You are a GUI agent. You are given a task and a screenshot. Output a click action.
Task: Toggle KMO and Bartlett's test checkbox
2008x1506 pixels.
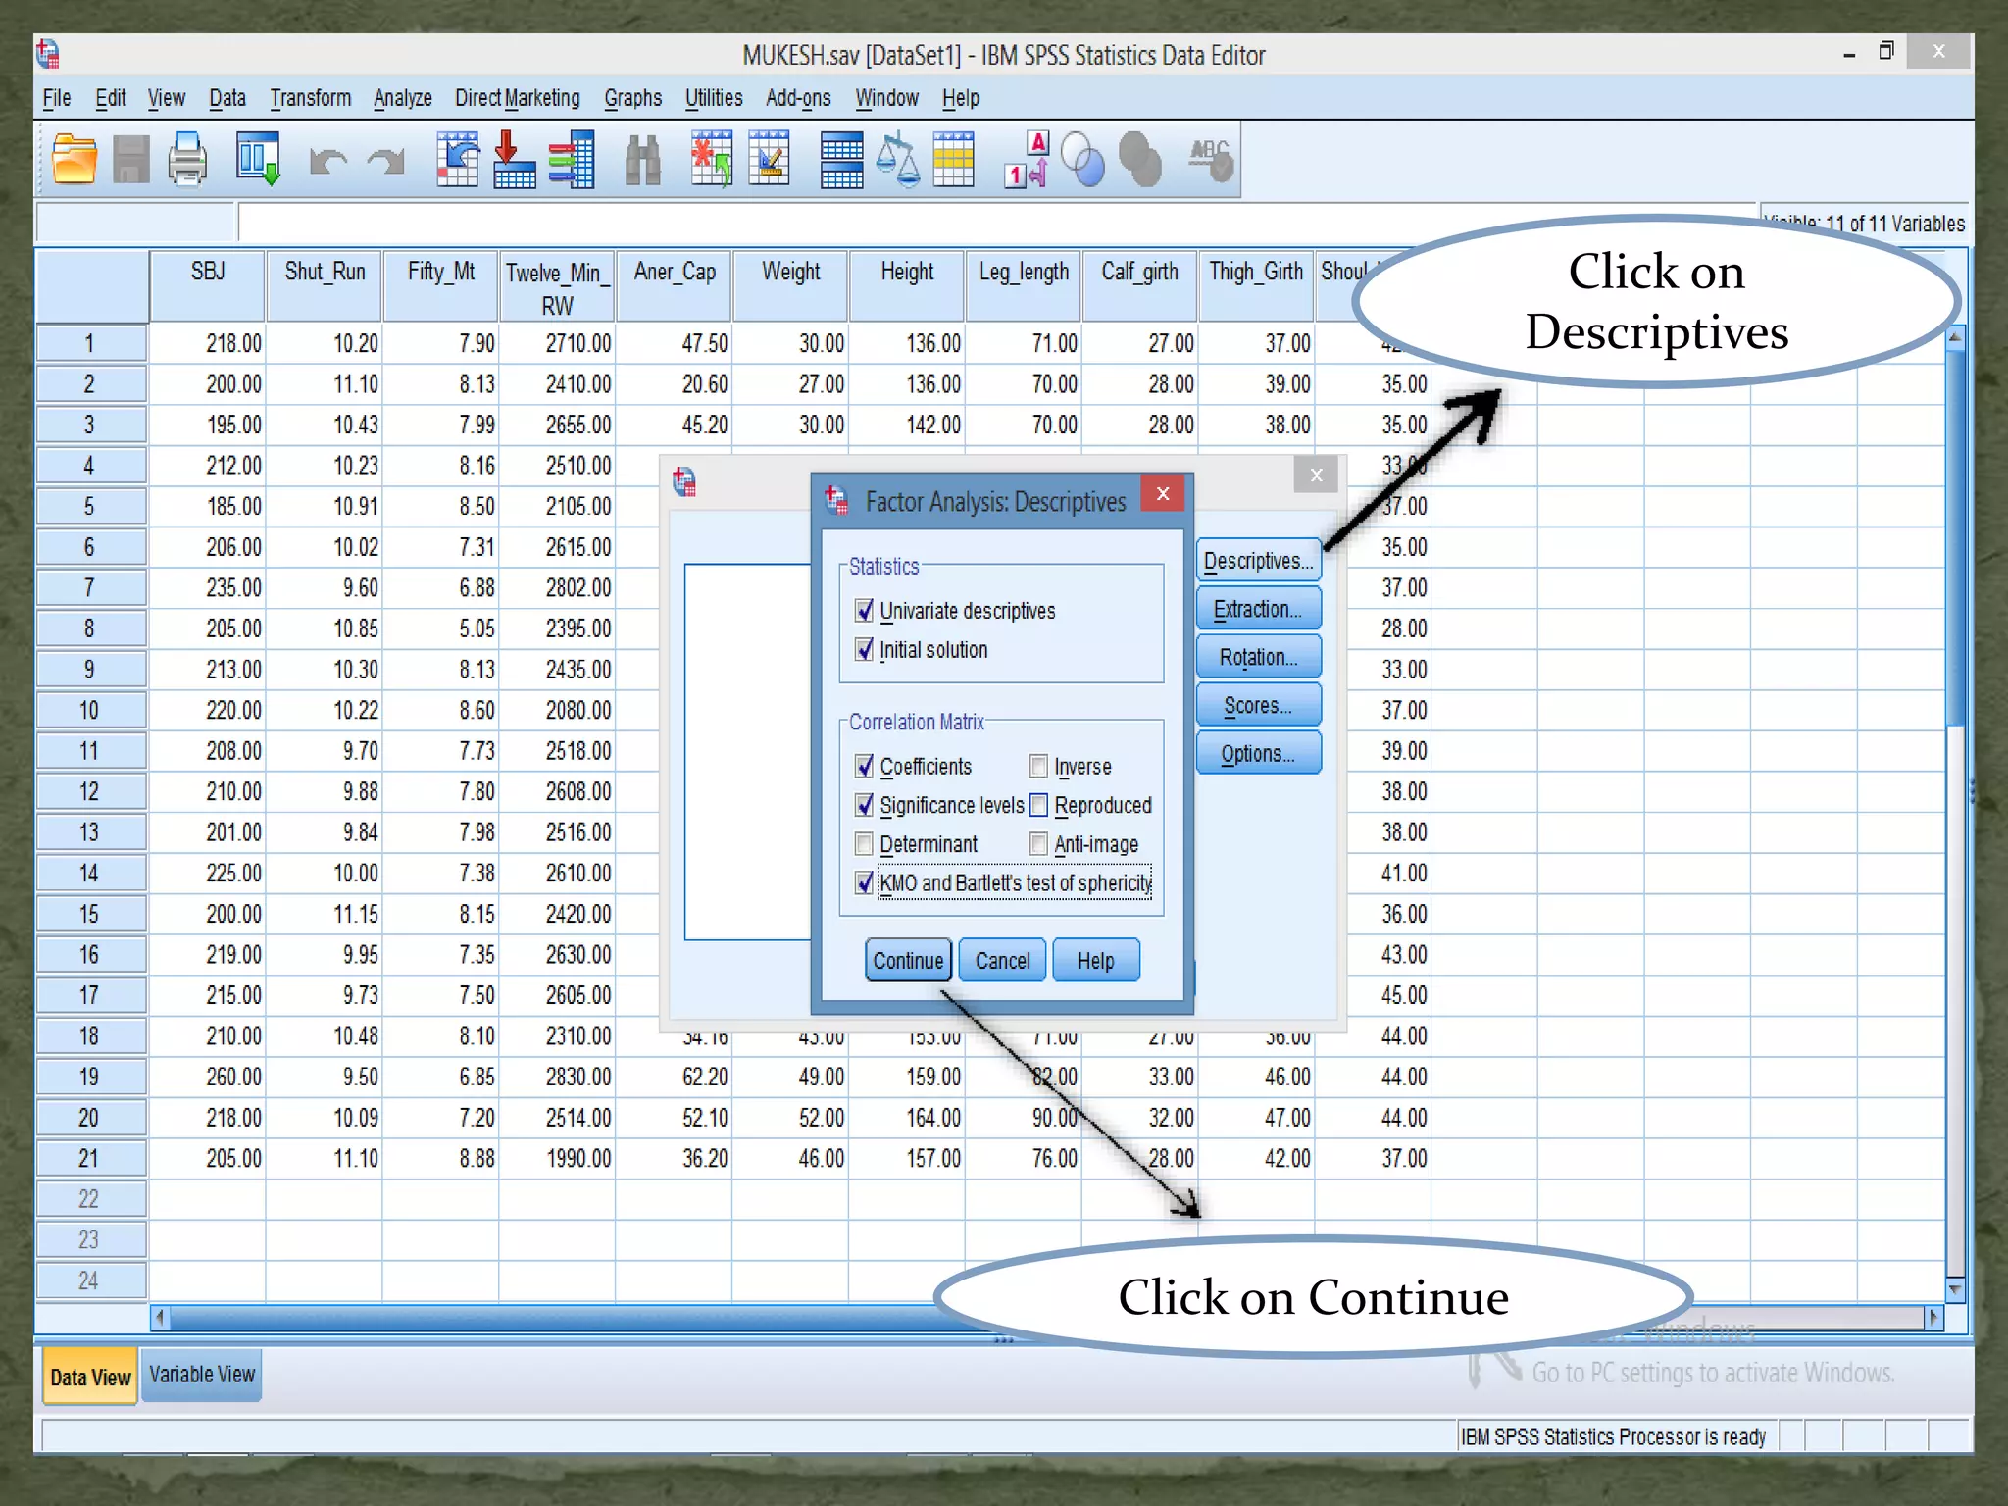[x=864, y=882]
